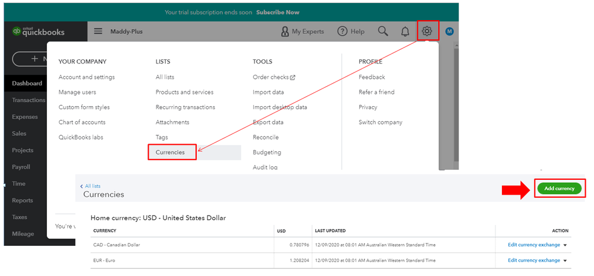Open Reports in the sidebar
The image size is (594, 276).
(x=23, y=201)
